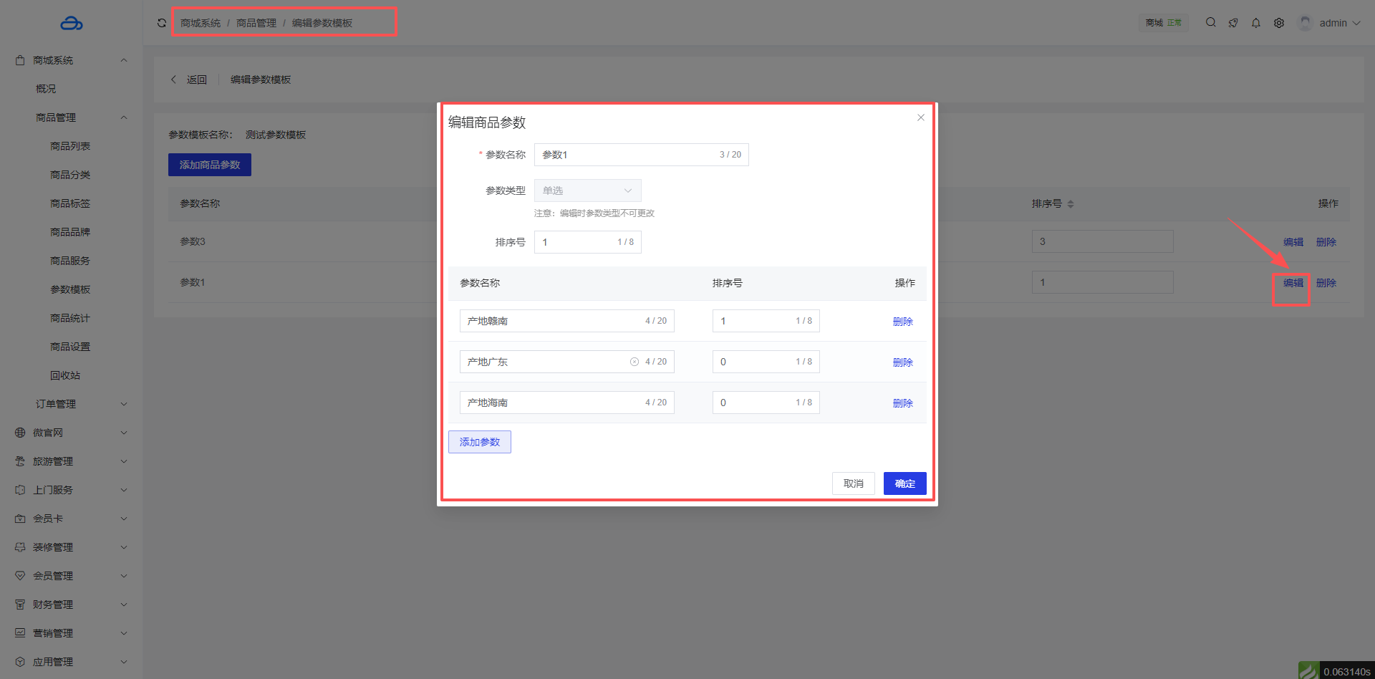Delete the 产地海南 parameter row
The height and width of the screenshot is (679, 1375).
click(x=902, y=403)
